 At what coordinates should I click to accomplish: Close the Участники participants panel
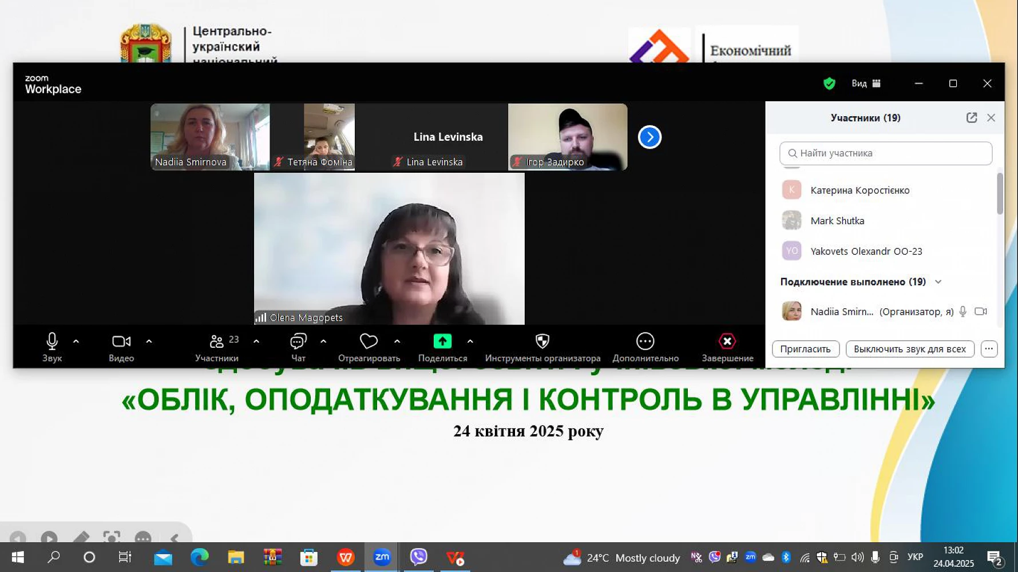(991, 118)
